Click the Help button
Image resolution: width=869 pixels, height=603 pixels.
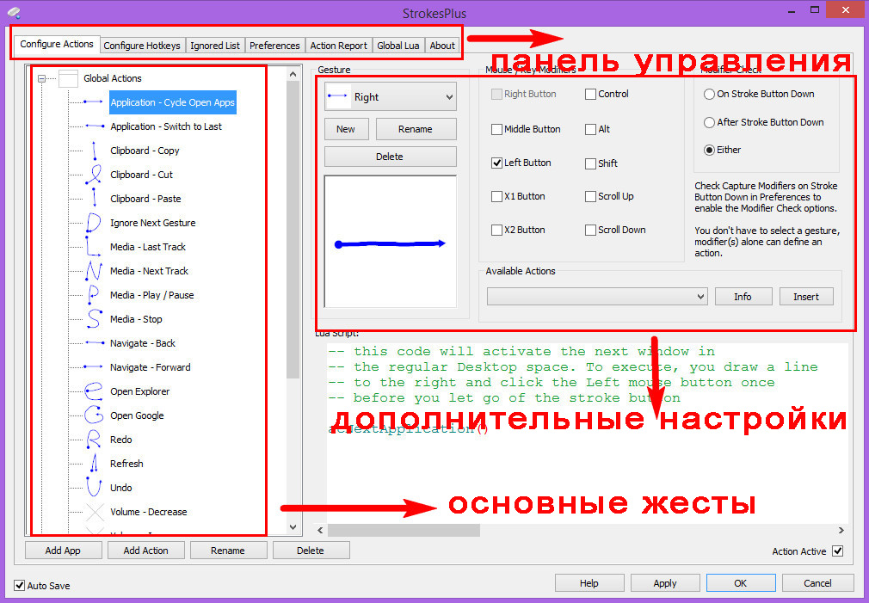tap(589, 583)
